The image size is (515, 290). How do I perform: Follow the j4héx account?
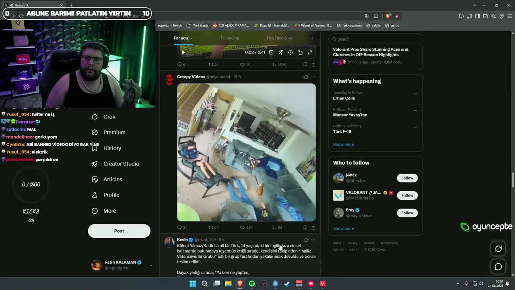click(407, 178)
